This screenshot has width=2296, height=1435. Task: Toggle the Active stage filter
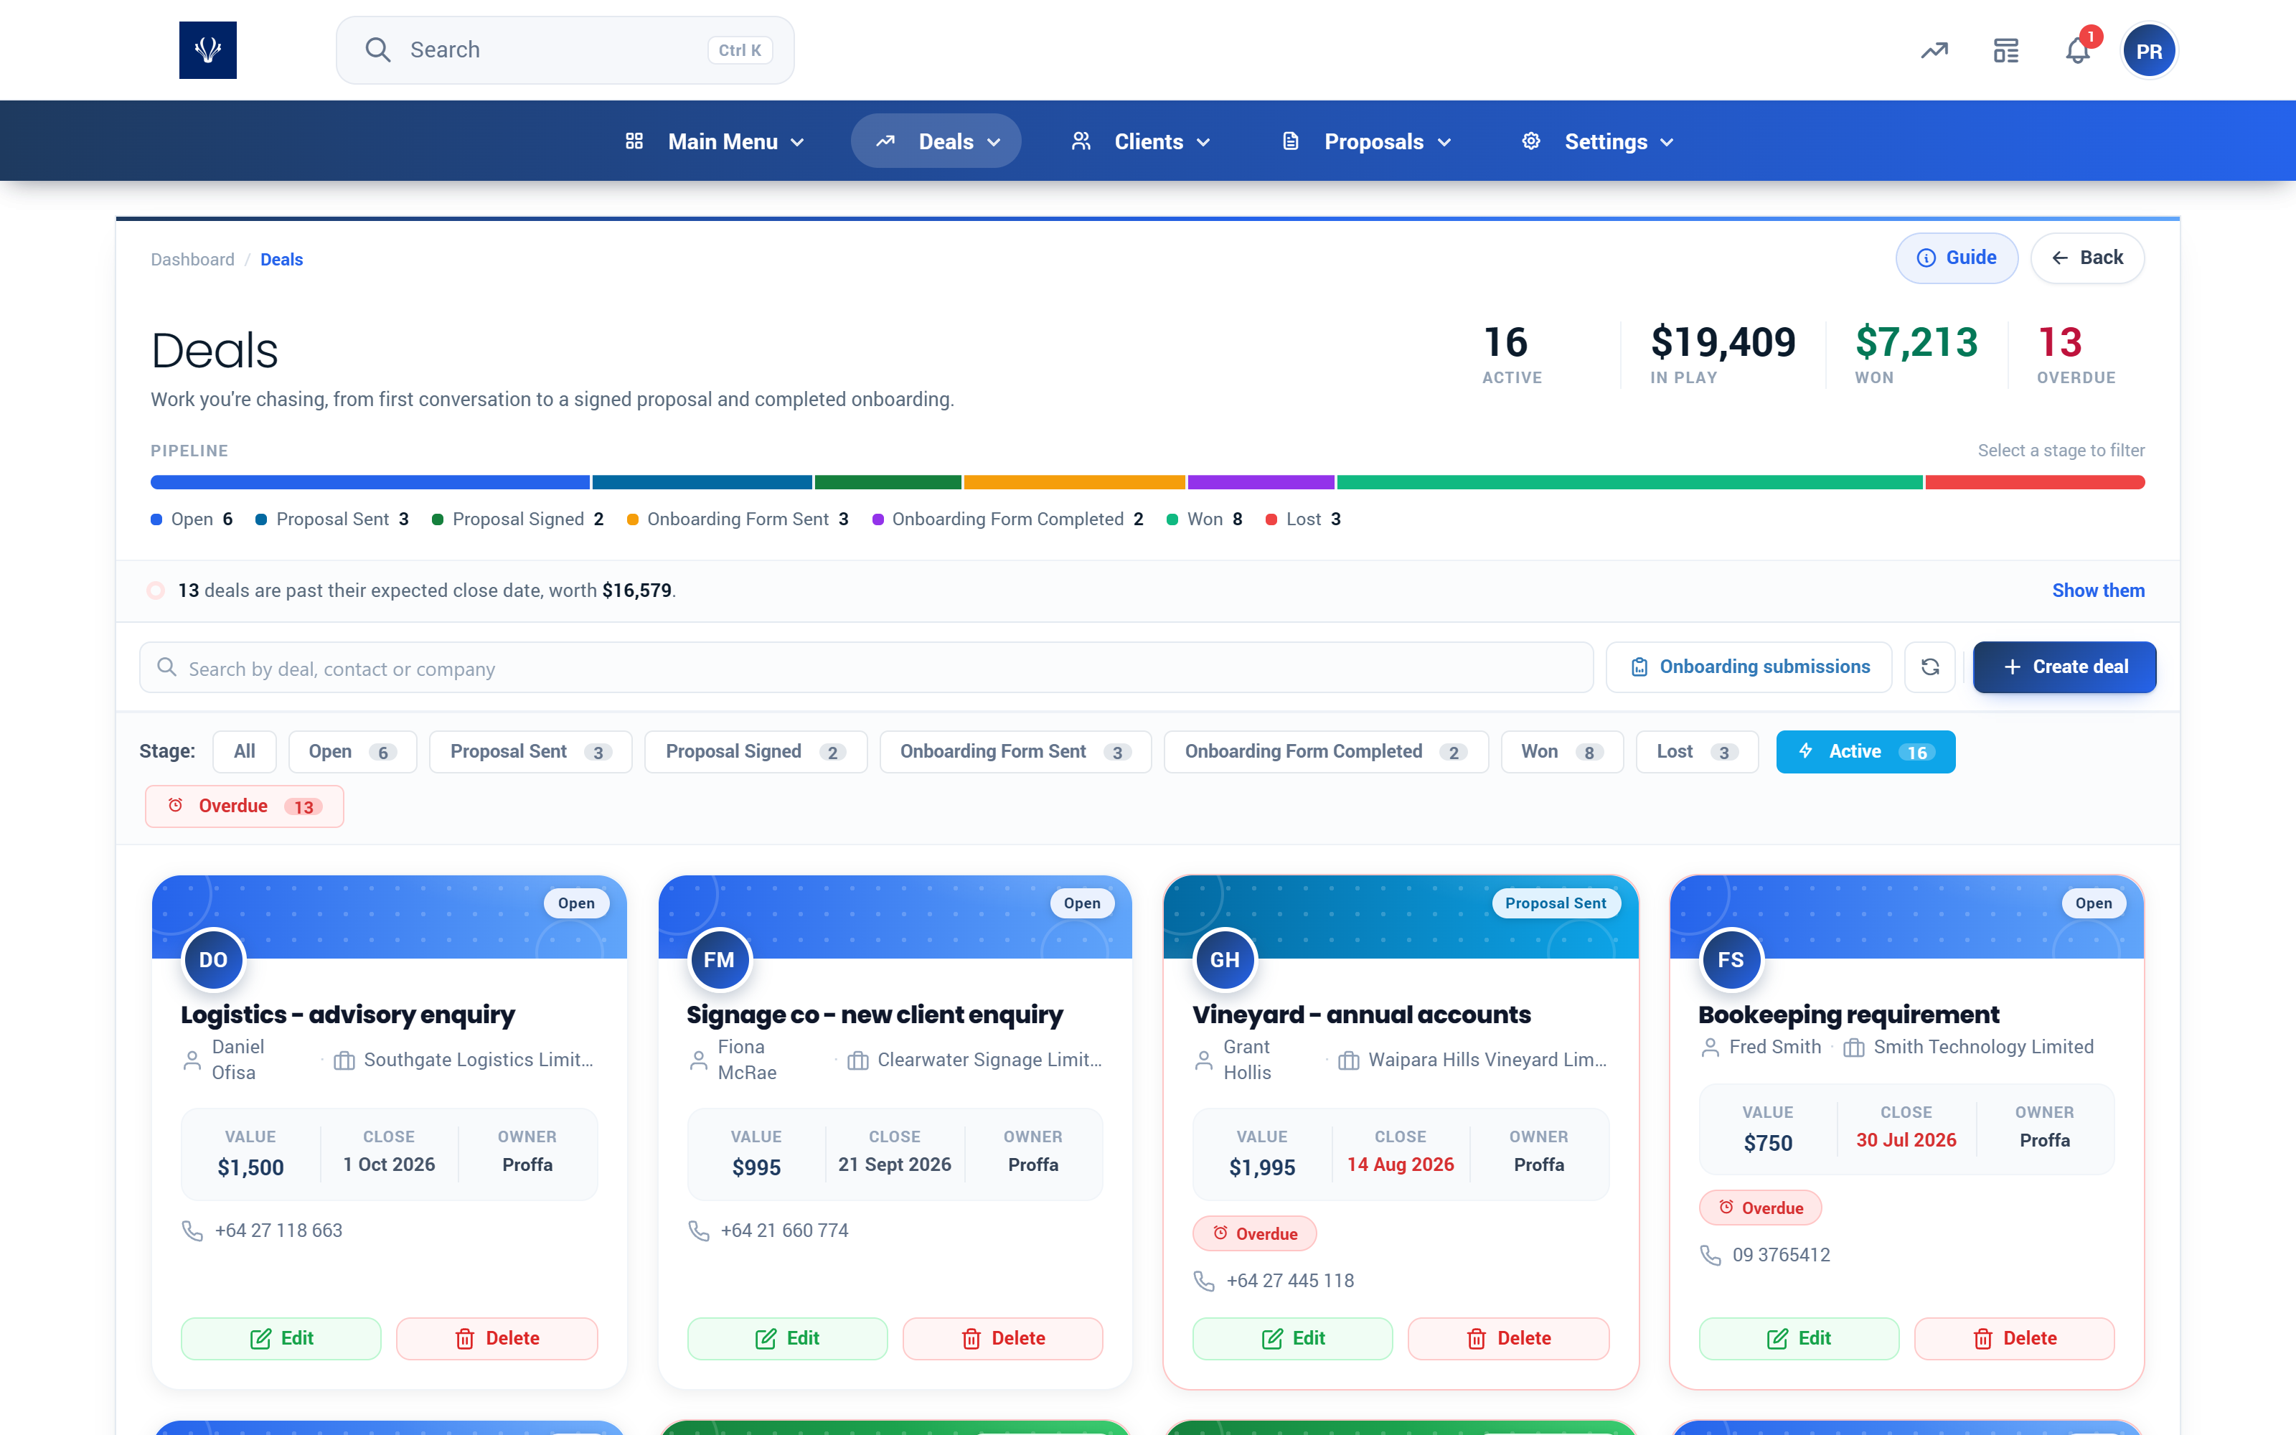1864,752
